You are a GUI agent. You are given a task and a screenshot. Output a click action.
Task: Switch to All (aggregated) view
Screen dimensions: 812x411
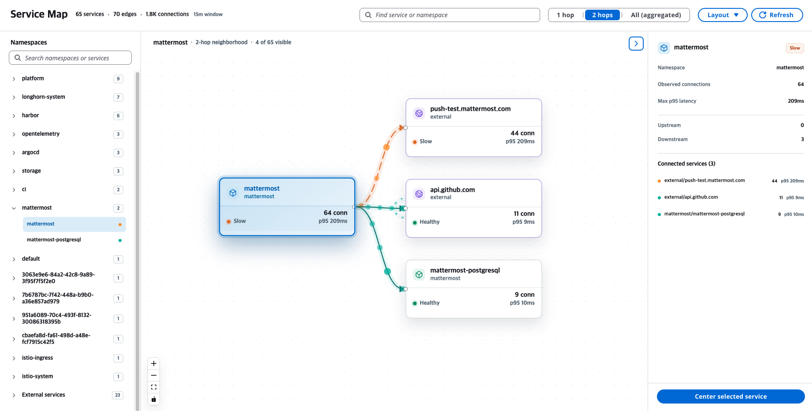(x=656, y=15)
